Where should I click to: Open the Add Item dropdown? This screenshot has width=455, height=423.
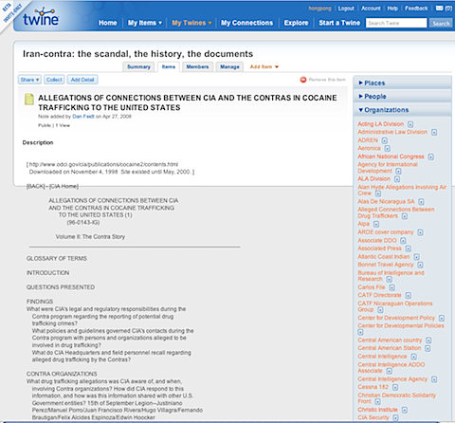click(264, 66)
